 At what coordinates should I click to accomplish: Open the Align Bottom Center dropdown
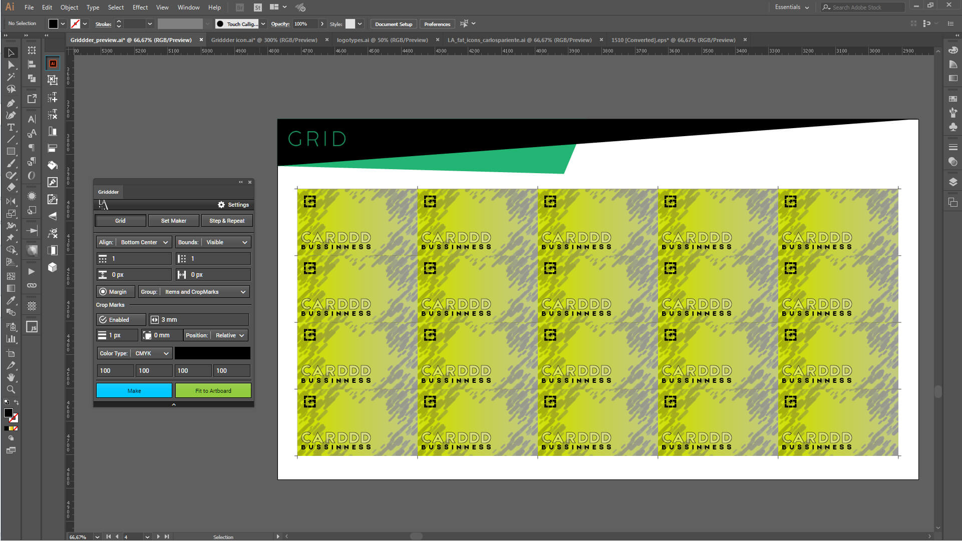143,242
